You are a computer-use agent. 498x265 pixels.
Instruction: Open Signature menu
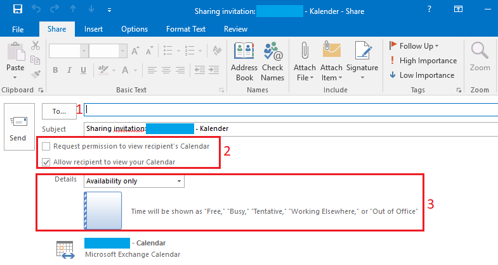(362, 61)
